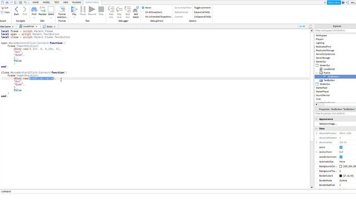Select the Frame item in Explorer
Viewport: 356px width, 200px height.
tap(327, 73)
